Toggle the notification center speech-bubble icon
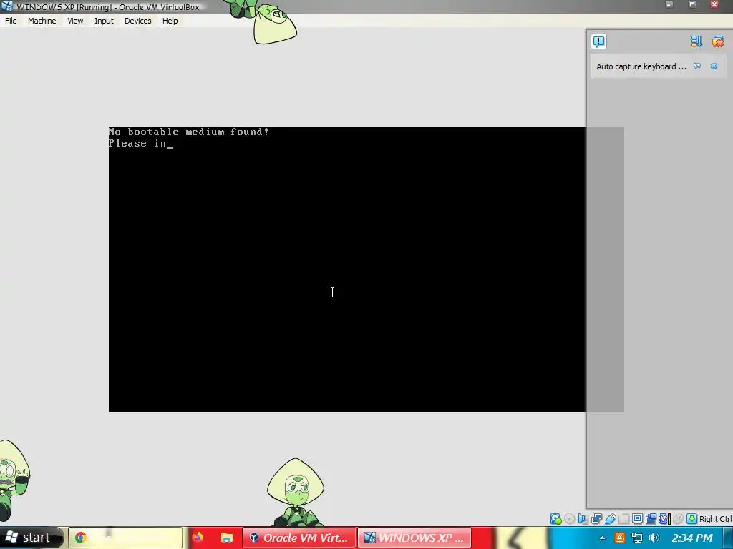 click(x=599, y=41)
